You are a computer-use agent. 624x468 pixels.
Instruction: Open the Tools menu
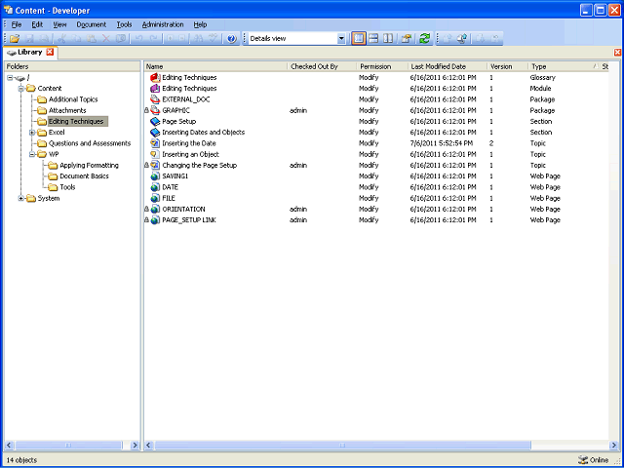(124, 24)
